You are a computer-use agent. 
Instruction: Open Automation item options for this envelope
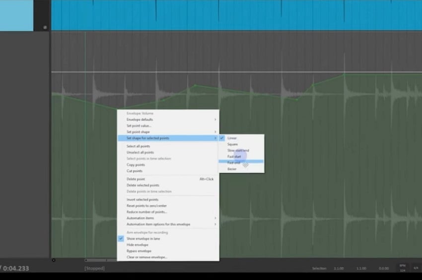click(x=168, y=224)
